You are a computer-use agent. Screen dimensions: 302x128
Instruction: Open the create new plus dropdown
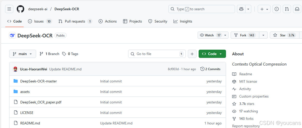click(x=264, y=9)
